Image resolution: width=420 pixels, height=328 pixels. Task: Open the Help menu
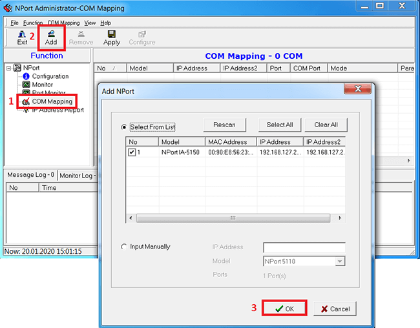point(105,23)
